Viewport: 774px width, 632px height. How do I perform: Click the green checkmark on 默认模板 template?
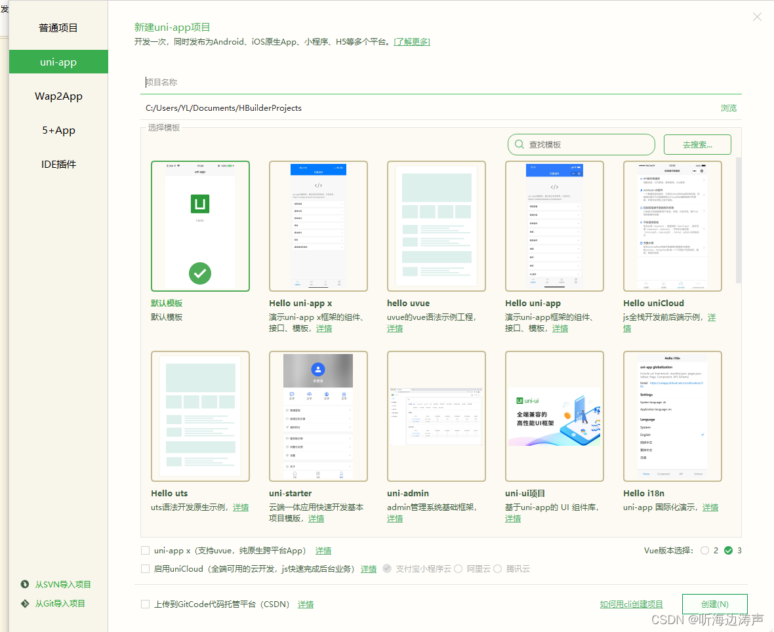pos(200,273)
